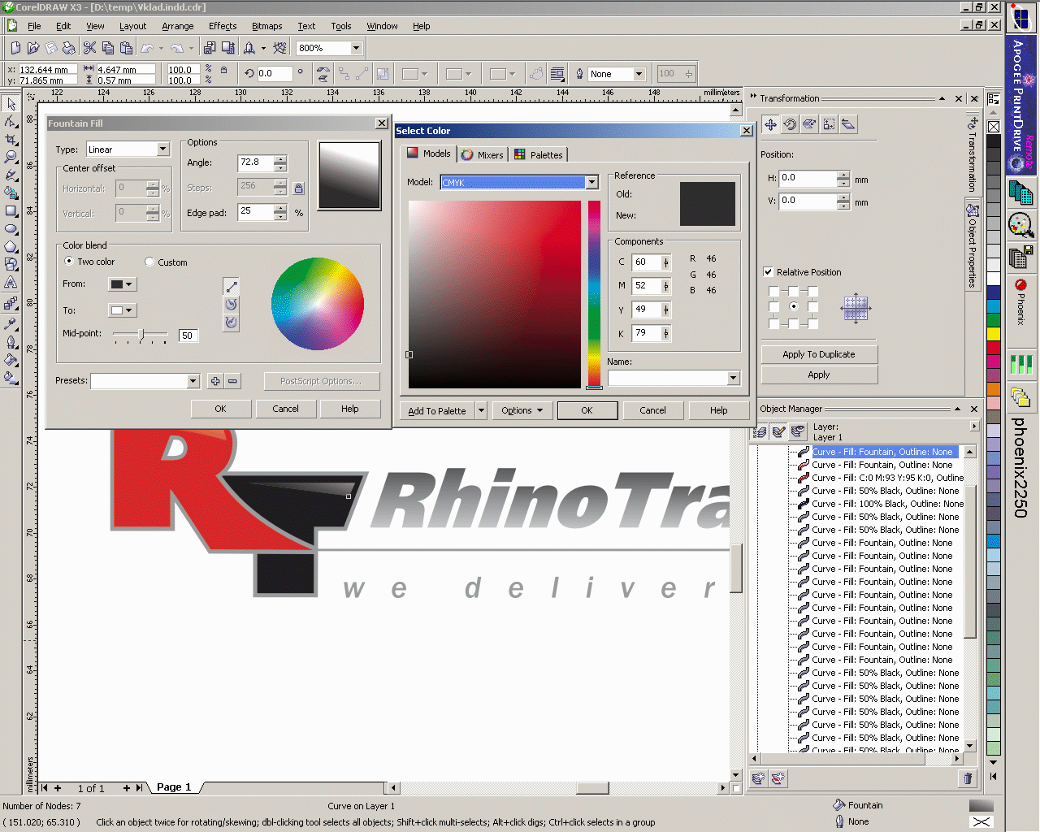Uncheck the Relative Position checkbox
1040x832 pixels.
click(769, 272)
